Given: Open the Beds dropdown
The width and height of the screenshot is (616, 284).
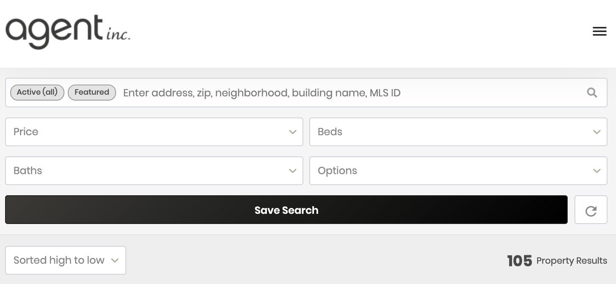Looking at the screenshot, I should pyautogui.click(x=458, y=132).
